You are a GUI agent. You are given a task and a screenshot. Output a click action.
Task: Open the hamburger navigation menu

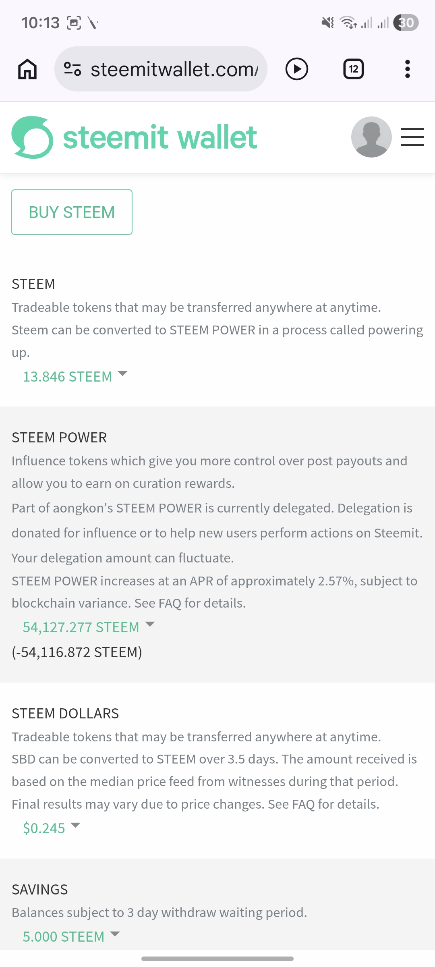[x=412, y=137]
